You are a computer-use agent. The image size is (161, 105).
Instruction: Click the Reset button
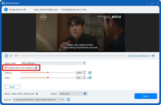click(x=12, y=87)
